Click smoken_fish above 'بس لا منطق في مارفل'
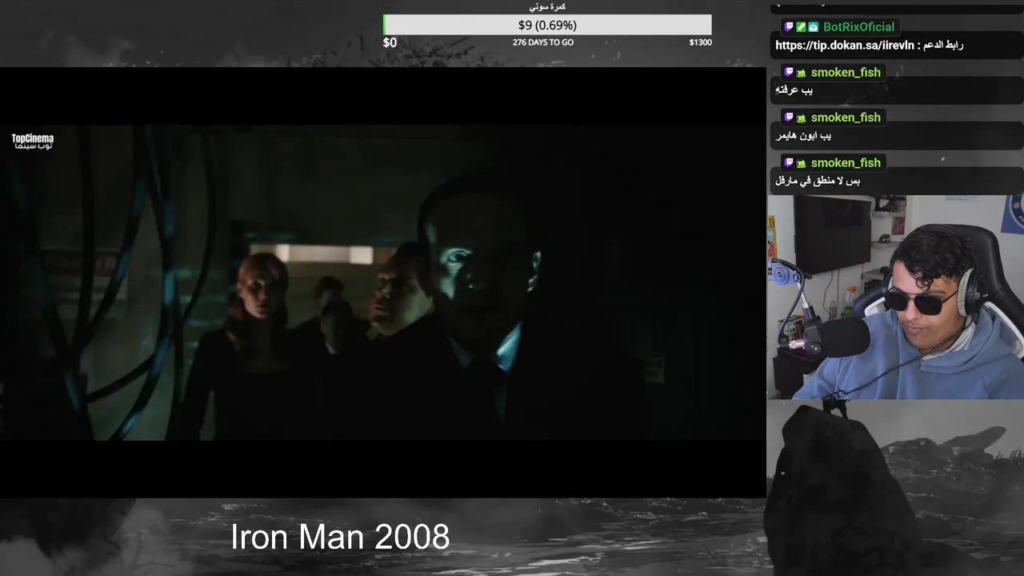Screen dimensions: 1024x576 point(846,163)
